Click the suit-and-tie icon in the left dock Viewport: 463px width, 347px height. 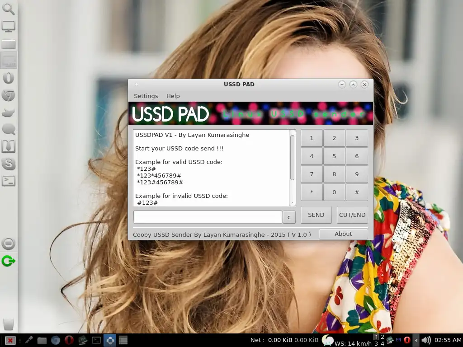[x=8, y=146]
